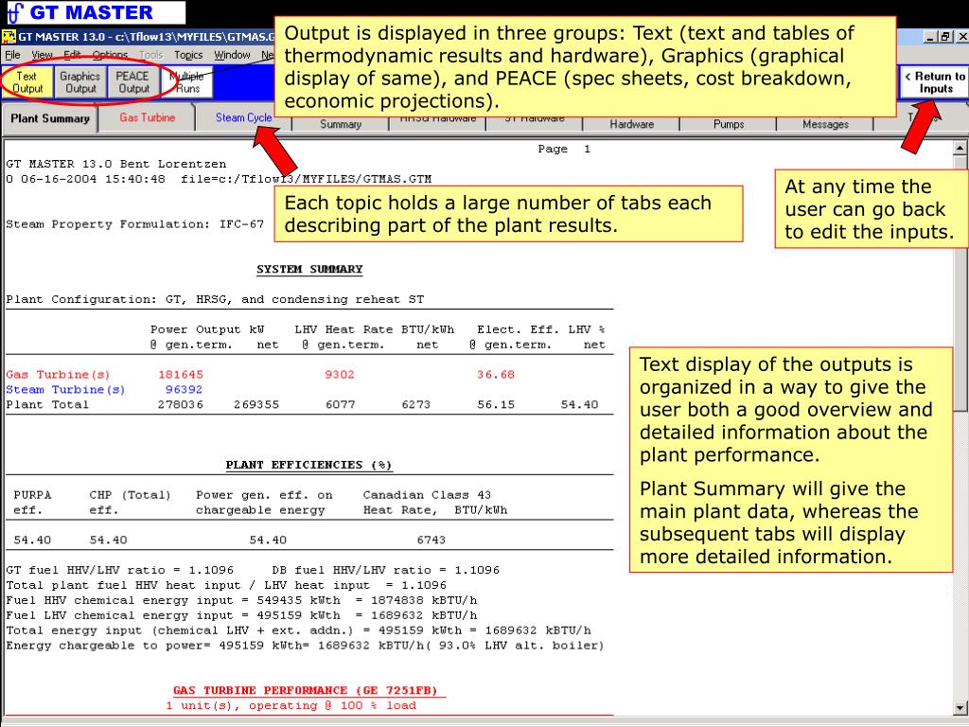Click the net power value 269355

256,405
